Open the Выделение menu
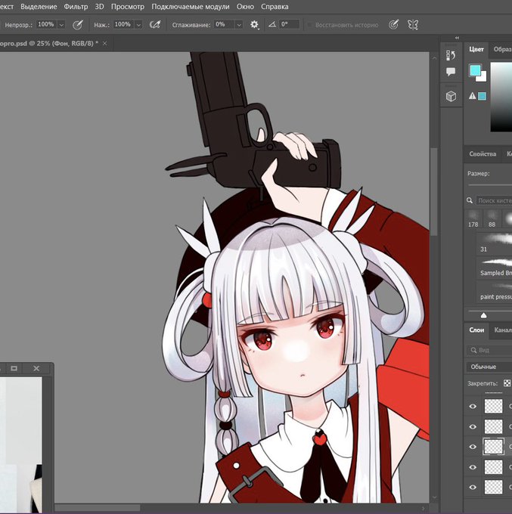Viewport: 512px width, 514px height. (x=39, y=7)
